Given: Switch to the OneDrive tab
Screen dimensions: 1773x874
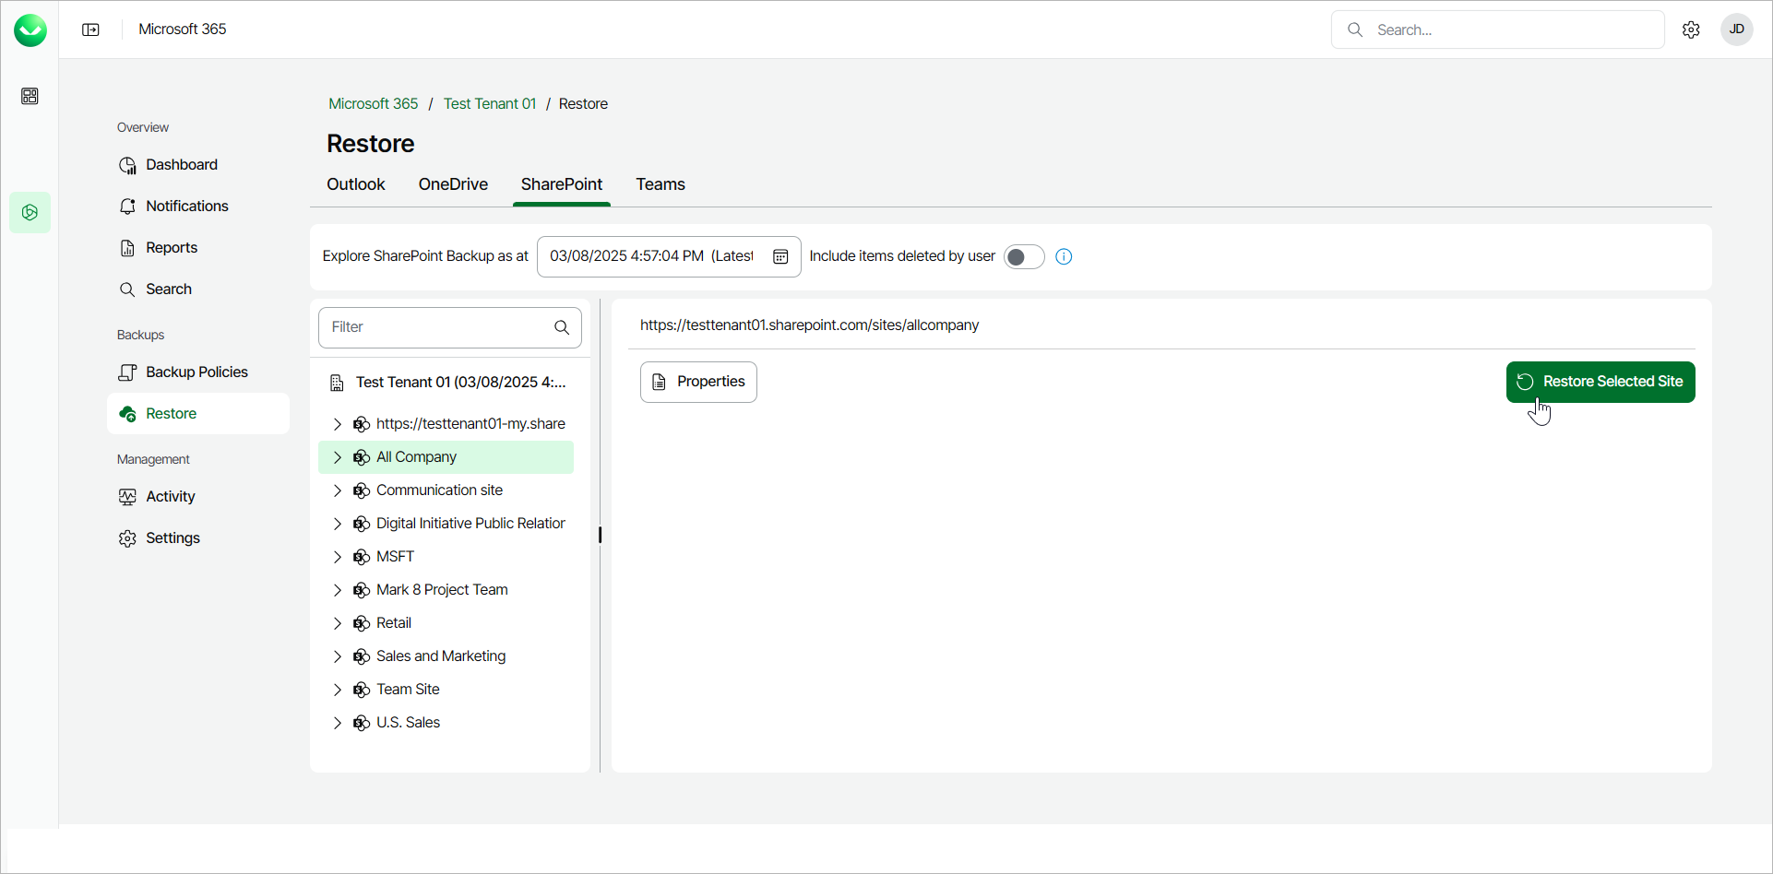Looking at the screenshot, I should click(x=453, y=184).
